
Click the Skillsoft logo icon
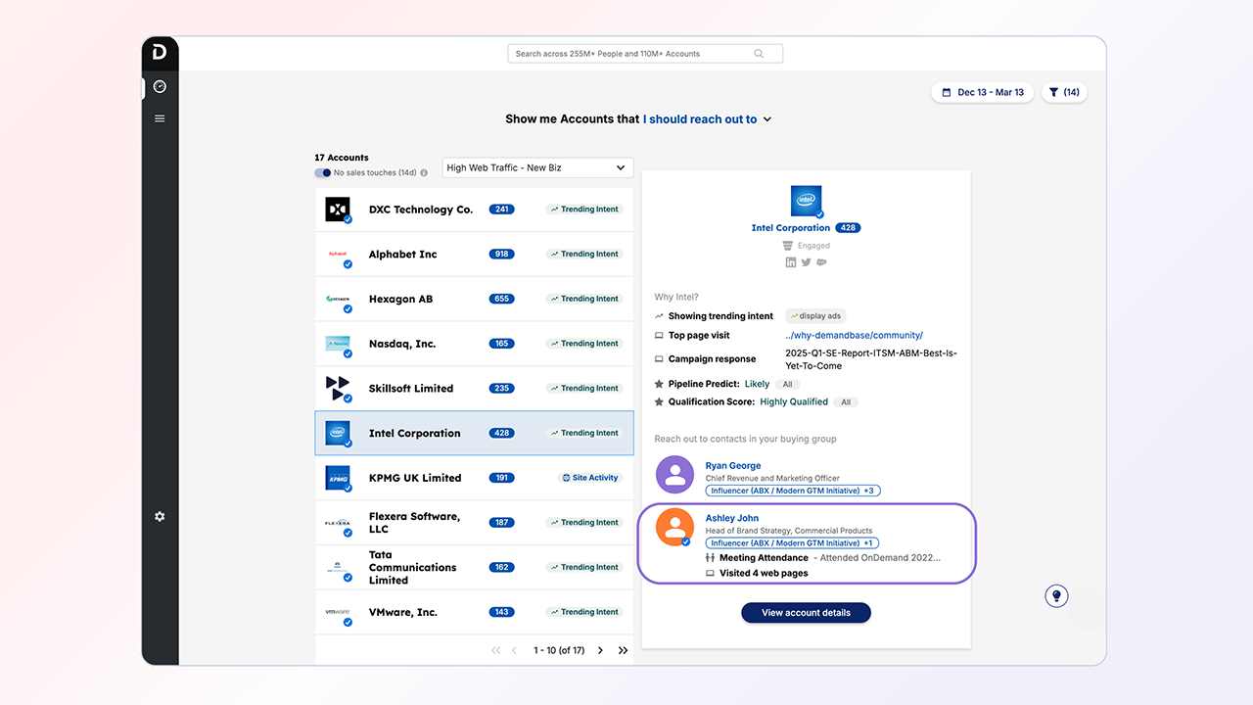click(x=338, y=388)
